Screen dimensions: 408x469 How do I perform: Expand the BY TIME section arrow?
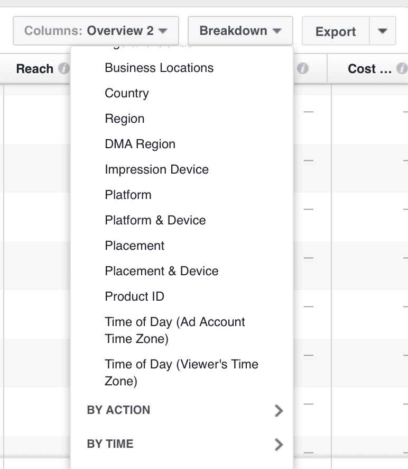point(279,445)
